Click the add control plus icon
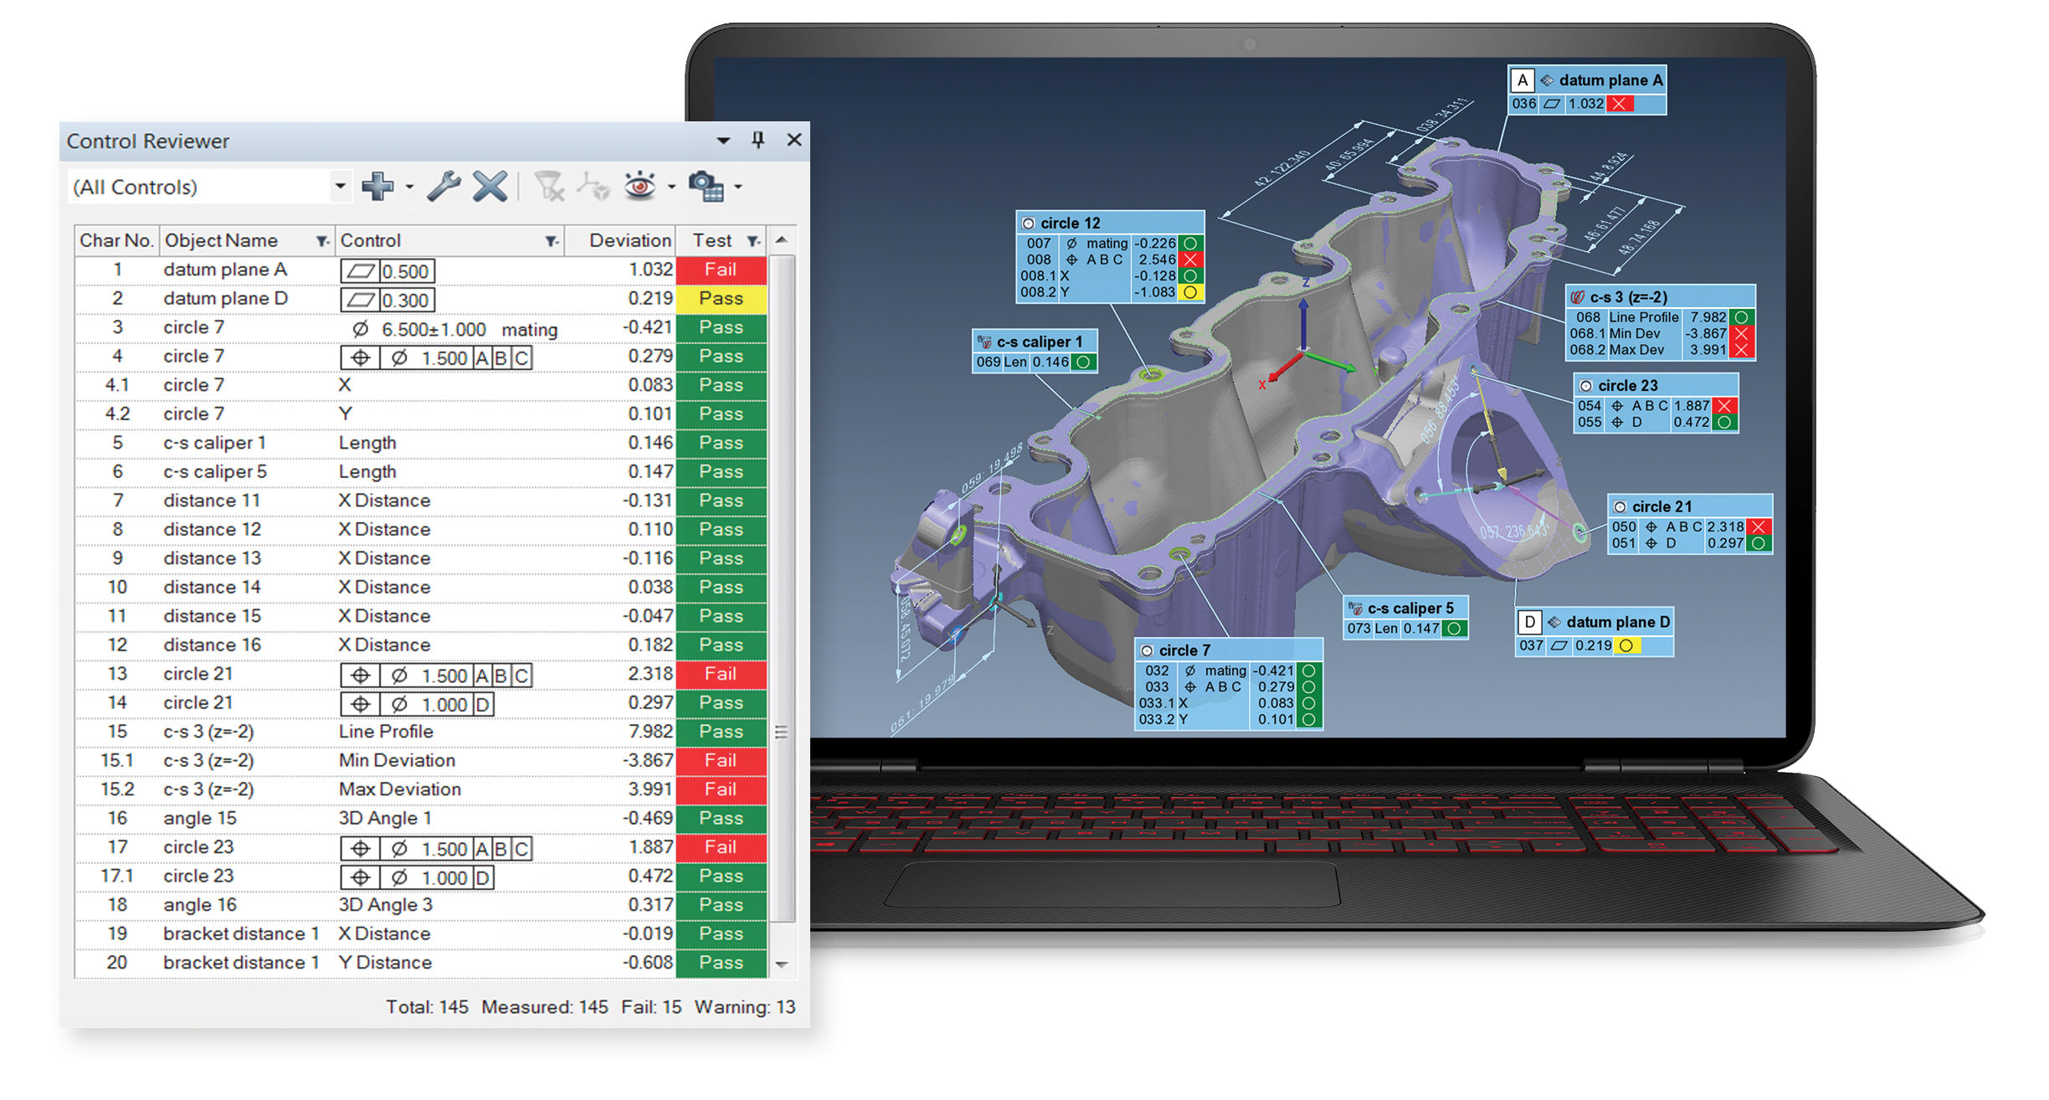The height and width of the screenshot is (1100, 2049). click(378, 186)
